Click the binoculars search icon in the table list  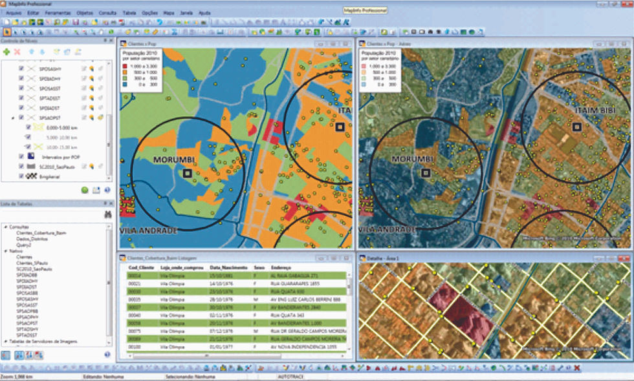(x=107, y=214)
